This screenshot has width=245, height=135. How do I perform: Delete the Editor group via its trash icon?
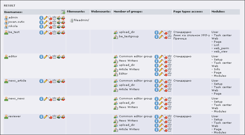(170, 74)
